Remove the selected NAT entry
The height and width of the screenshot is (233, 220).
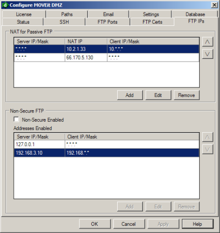[x=186, y=95]
